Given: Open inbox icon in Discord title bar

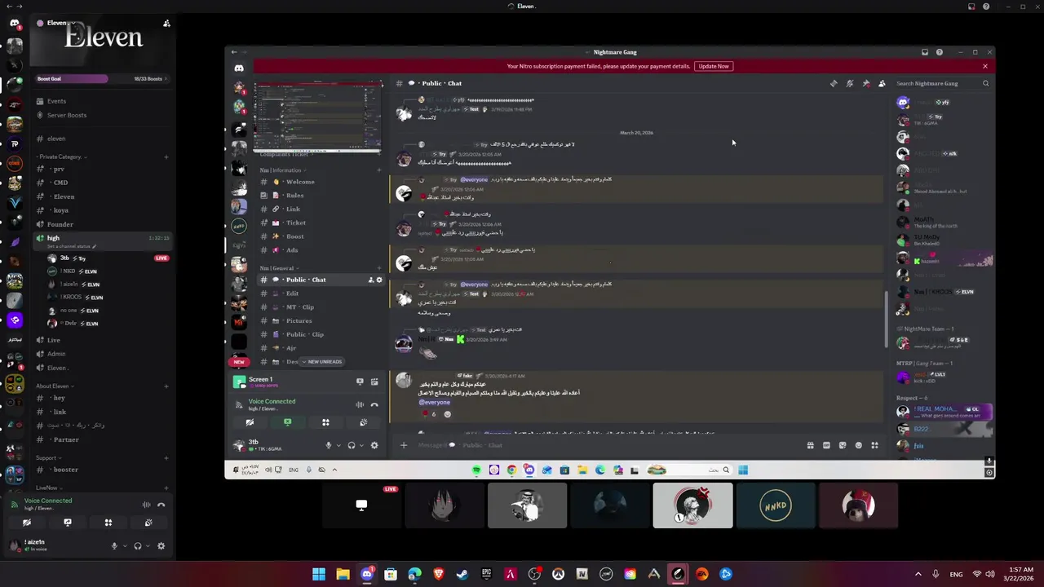Looking at the screenshot, I should coord(971,7).
